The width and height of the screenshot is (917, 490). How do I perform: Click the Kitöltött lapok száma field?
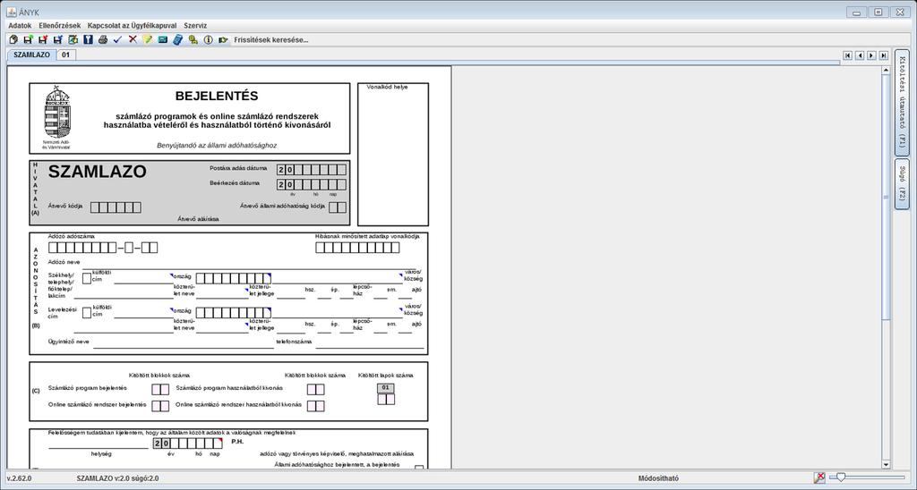pyautogui.click(x=386, y=400)
